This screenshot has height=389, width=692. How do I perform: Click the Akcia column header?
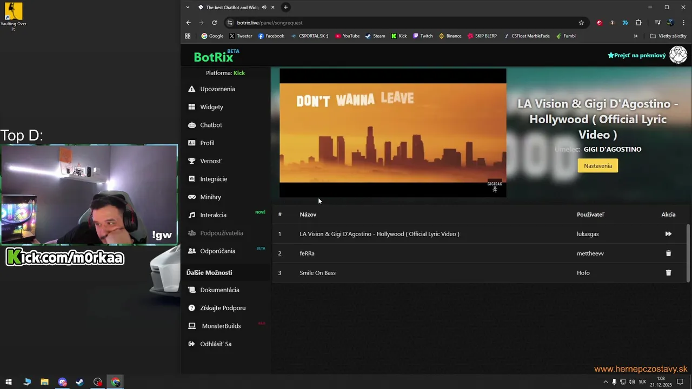[x=668, y=214]
